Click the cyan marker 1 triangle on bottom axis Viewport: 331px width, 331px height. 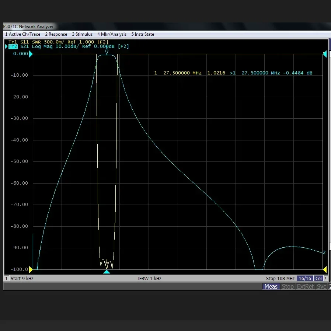pos(107,272)
